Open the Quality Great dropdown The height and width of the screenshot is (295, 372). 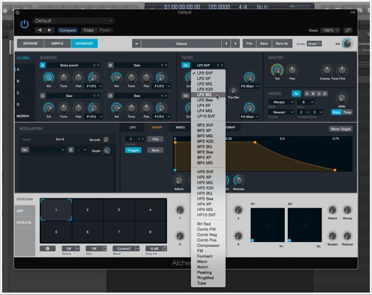point(314,44)
